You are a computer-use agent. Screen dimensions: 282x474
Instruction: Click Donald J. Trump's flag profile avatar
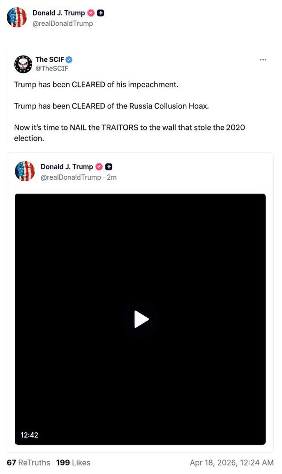(x=17, y=17)
